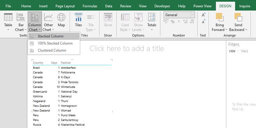Click the Santuranticuy festival cell
The image size is (256, 128).
69,120
